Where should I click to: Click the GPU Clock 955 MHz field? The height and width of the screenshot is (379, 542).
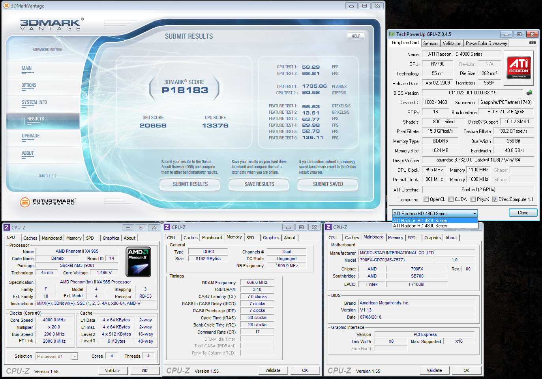pyautogui.click(x=434, y=170)
